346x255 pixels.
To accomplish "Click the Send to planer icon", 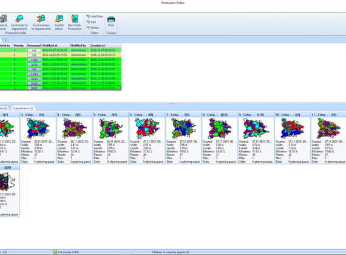I will pyautogui.click(x=59, y=19).
